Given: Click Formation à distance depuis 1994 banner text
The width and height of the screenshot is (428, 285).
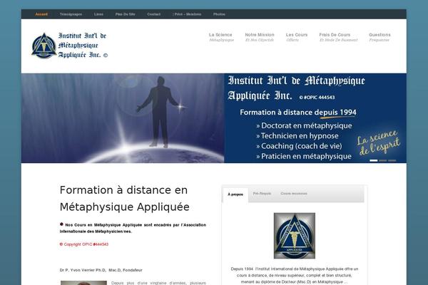Looking at the screenshot, I should point(298,113).
